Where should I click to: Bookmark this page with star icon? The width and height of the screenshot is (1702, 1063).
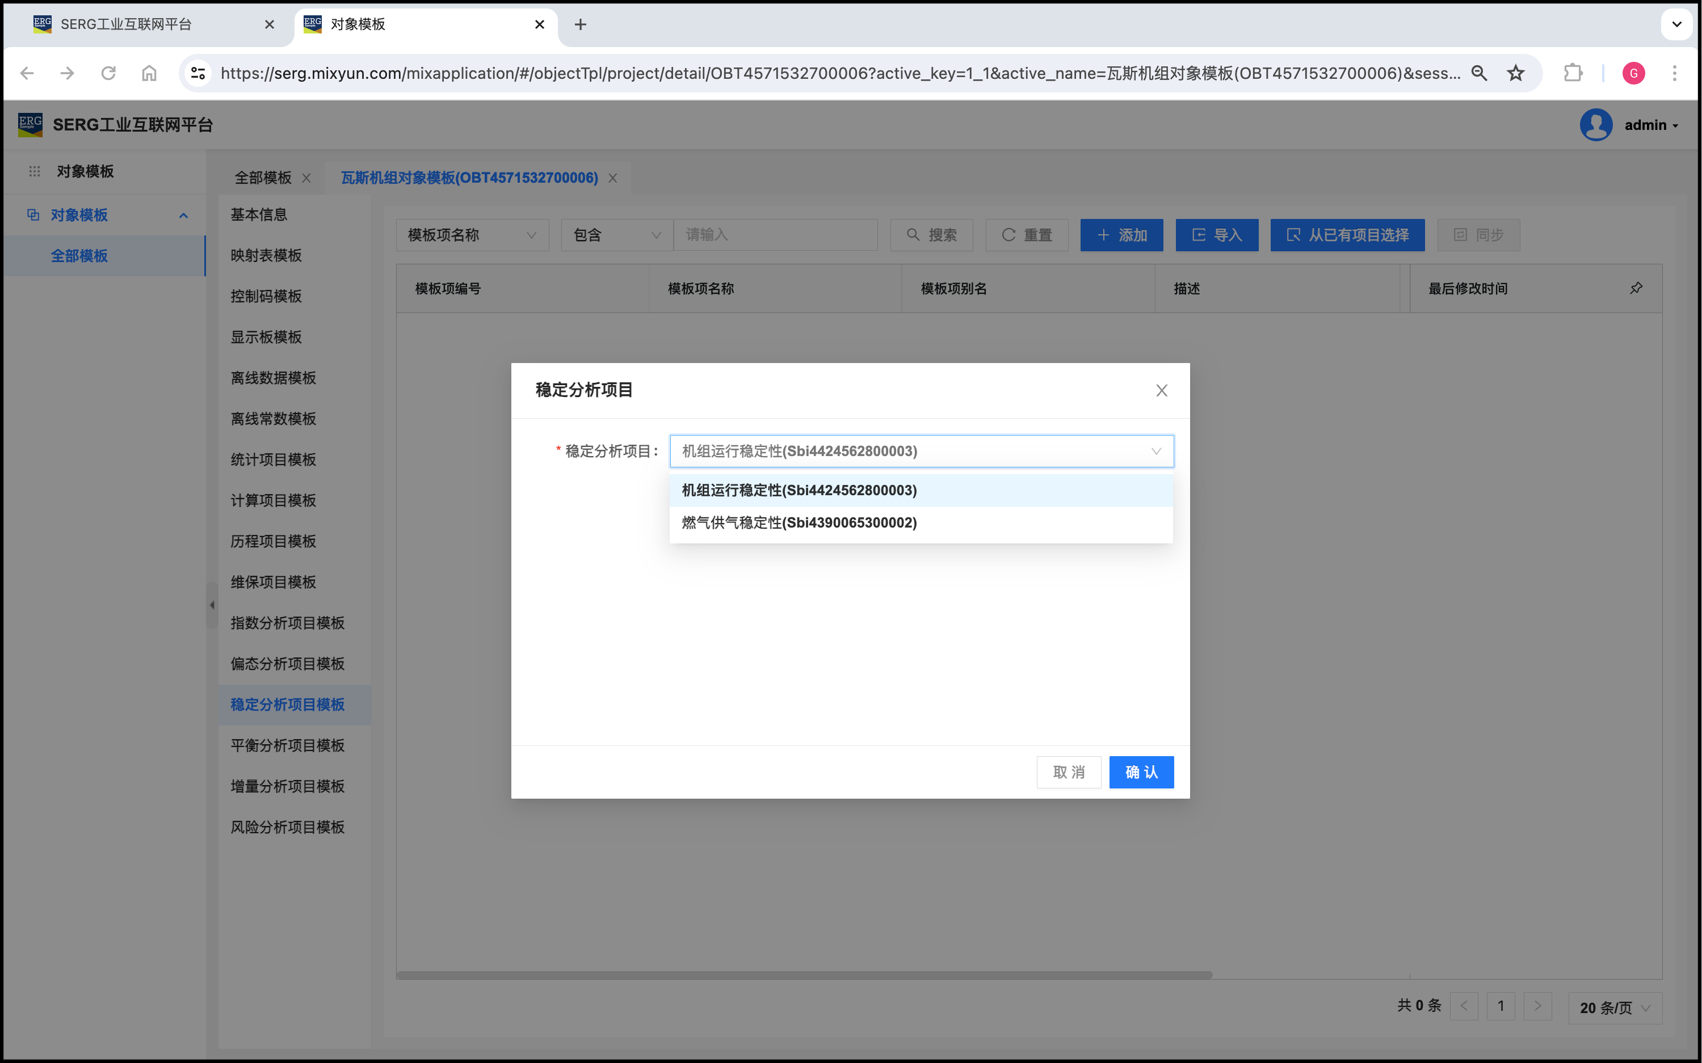click(1516, 73)
